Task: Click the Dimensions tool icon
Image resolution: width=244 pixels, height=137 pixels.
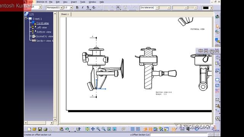Action: (x=217, y=99)
